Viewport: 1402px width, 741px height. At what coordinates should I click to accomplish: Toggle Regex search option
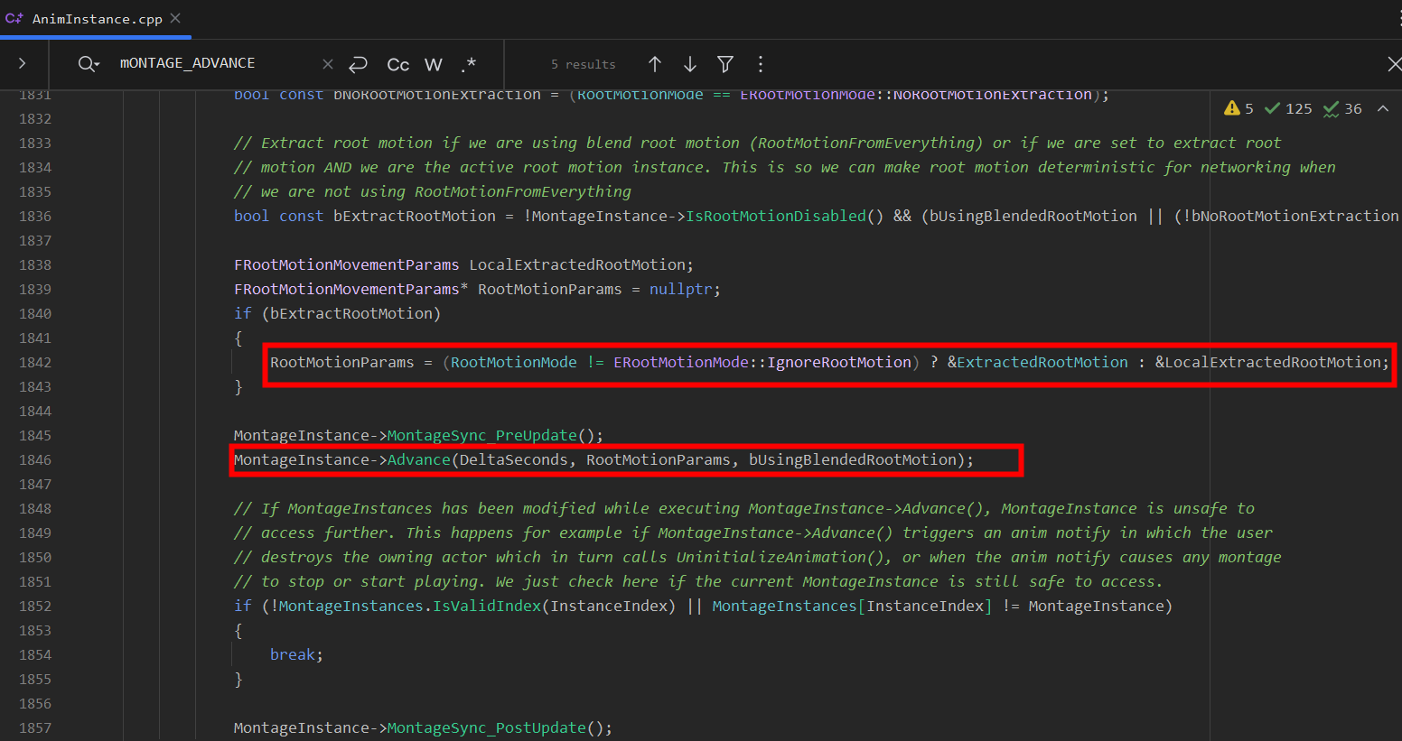tap(468, 64)
